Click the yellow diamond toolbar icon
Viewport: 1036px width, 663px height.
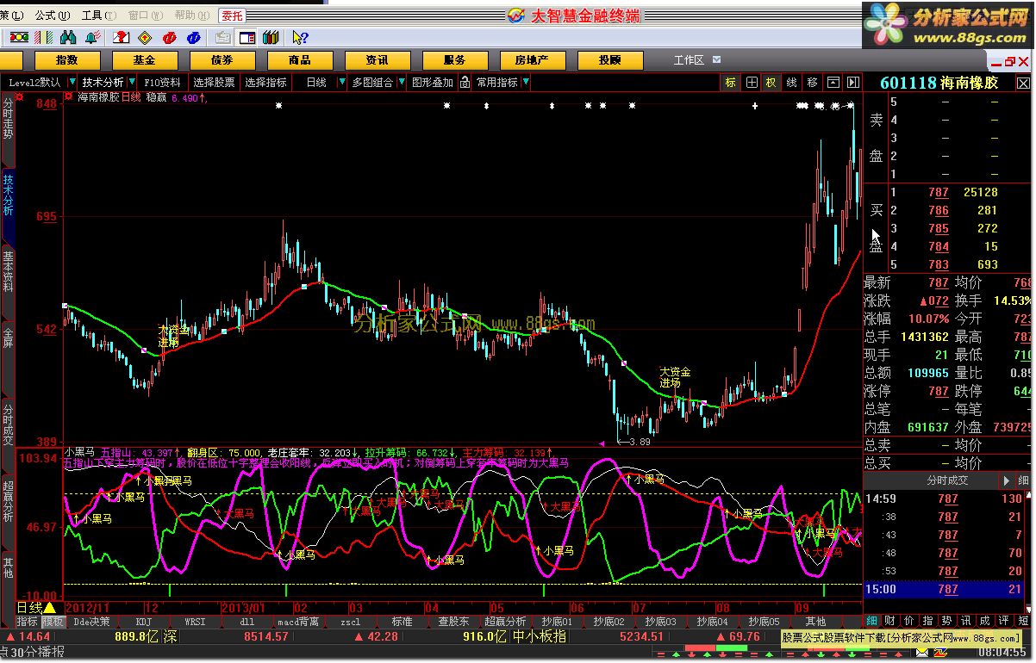145,37
